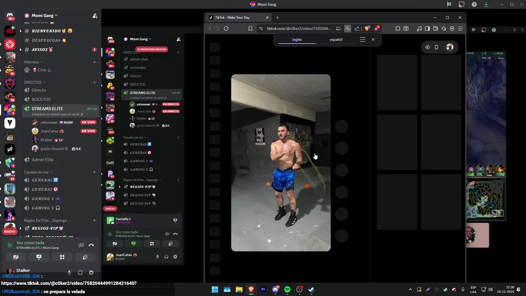
Task: Collapse 'Regios De Elite... Supongo' category in main sidebar
Action: pyautogui.click(x=48, y=220)
